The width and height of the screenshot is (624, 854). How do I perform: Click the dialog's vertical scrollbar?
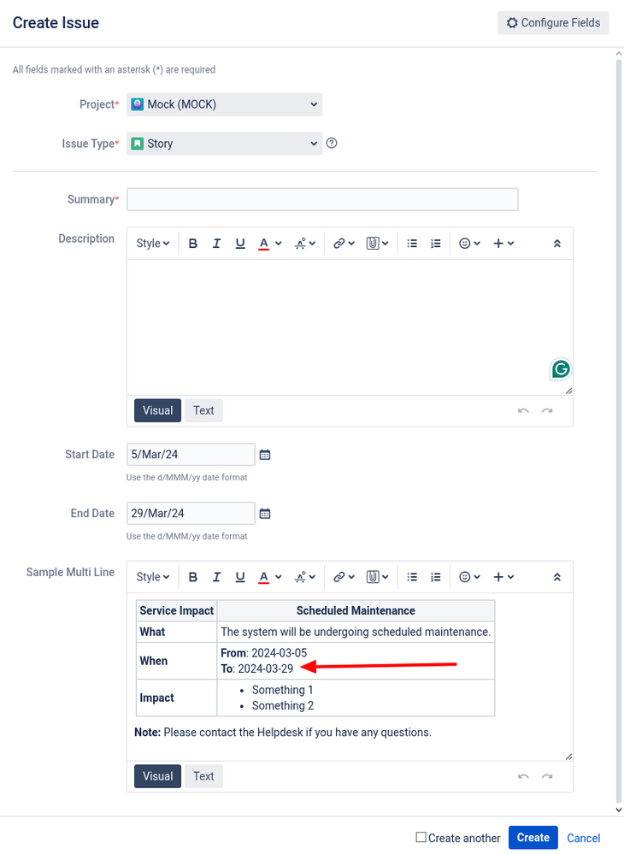(619, 432)
